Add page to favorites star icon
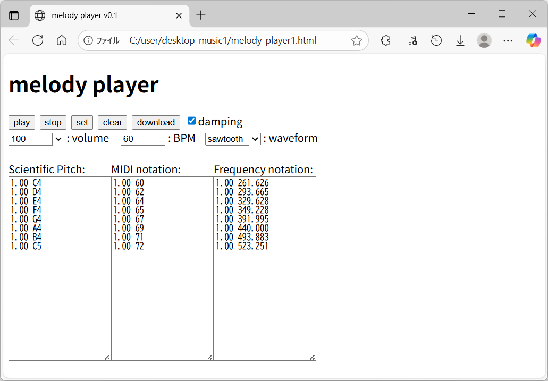The image size is (548, 381). coord(357,40)
